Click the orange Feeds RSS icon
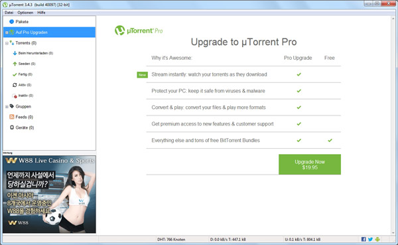This screenshot has width=398, height=245. [x=12, y=117]
